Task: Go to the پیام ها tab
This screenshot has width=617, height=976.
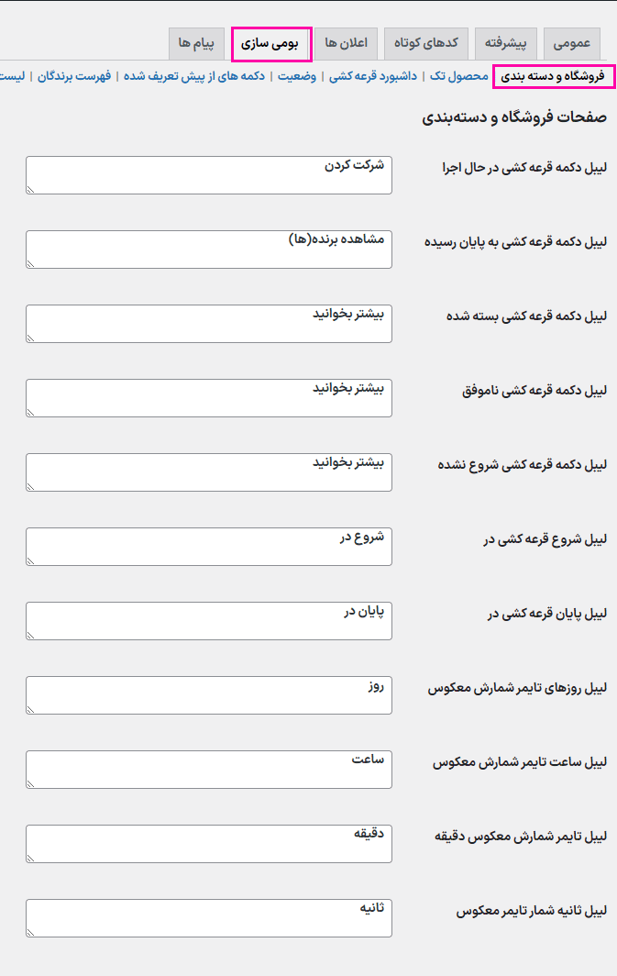Action: [x=196, y=43]
